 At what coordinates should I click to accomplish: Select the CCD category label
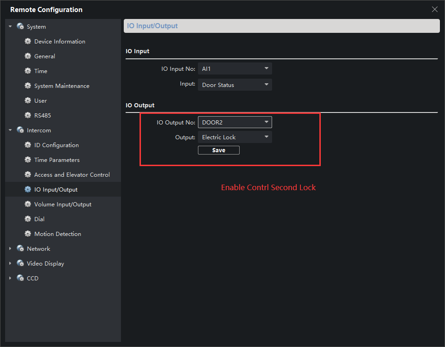click(32, 278)
